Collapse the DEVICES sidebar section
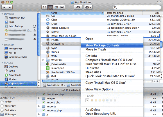Viewport: 163px width, 117px height. point(2,14)
